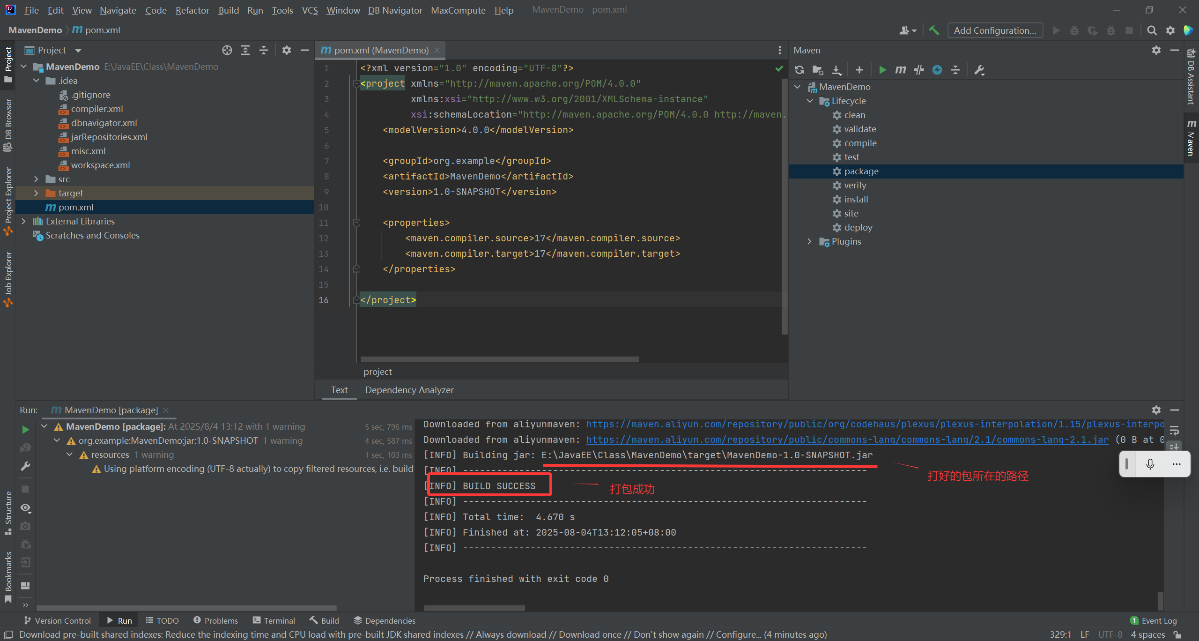This screenshot has height=641, width=1199.
Task: Collapse resources warning node in Run tree
Action: [70, 455]
